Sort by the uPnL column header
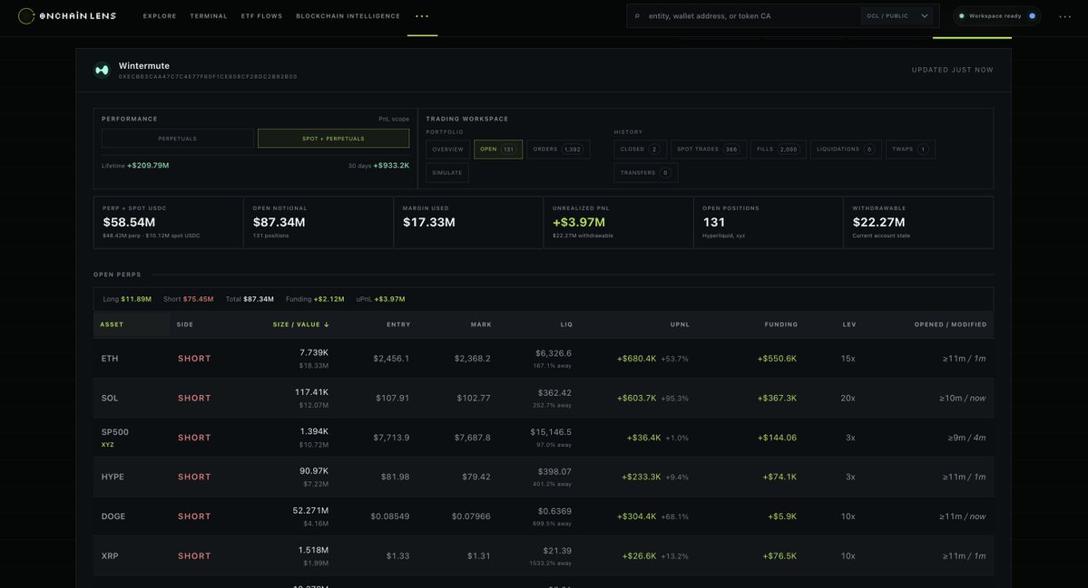Screen dimensions: 1088x588 click(x=680, y=325)
